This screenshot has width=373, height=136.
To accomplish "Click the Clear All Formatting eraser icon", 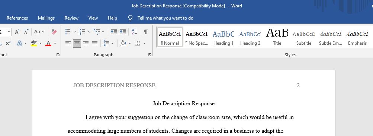I will [54, 32].
